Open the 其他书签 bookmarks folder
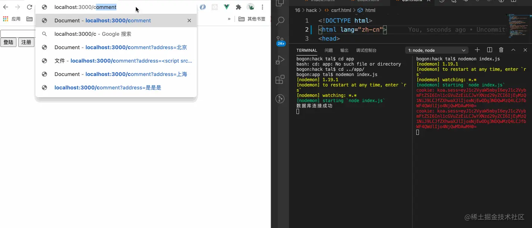 pyautogui.click(x=252, y=19)
